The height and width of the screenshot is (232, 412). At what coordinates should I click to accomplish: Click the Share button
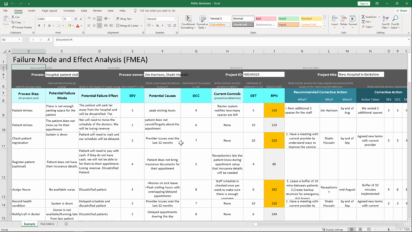402,11
